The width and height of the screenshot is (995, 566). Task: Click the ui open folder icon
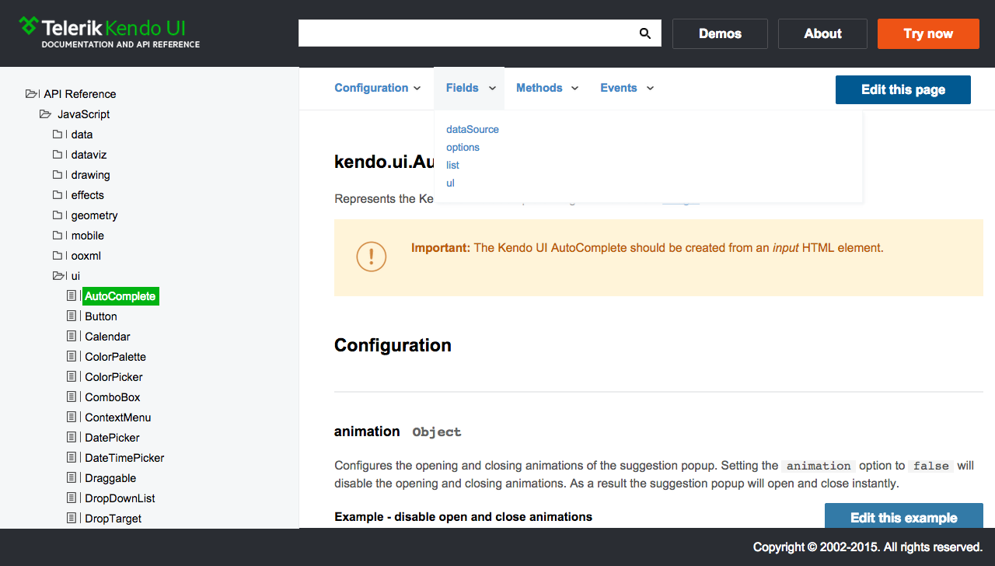pos(59,276)
